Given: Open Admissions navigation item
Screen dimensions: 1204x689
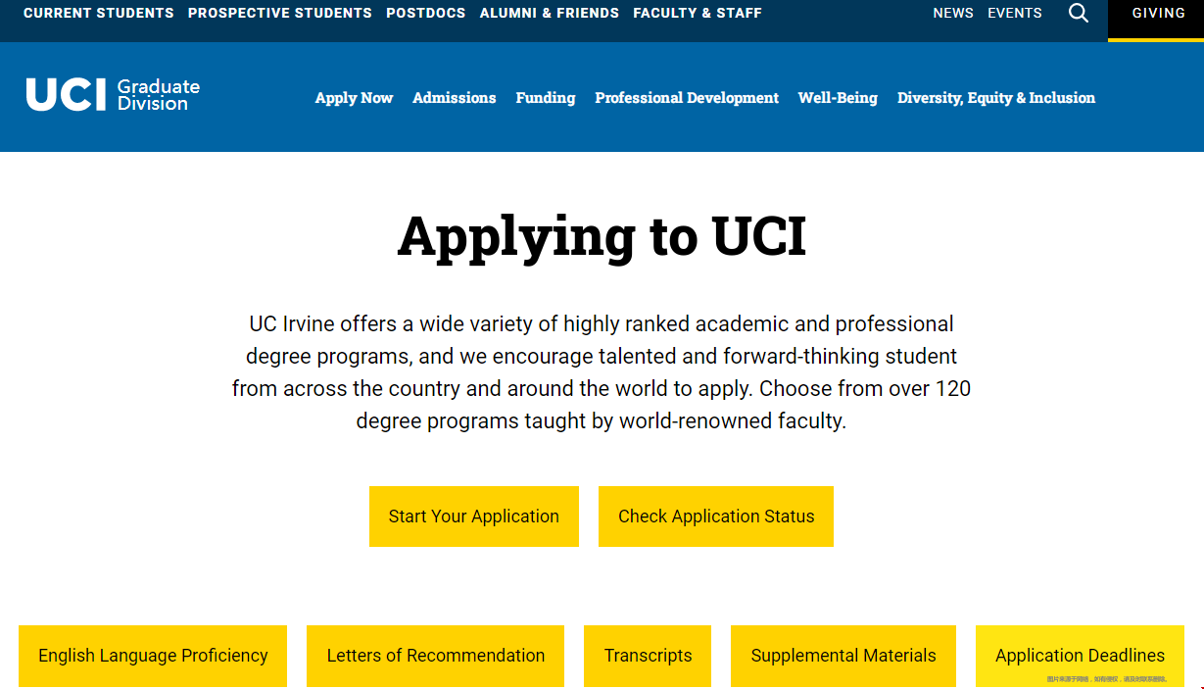Looking at the screenshot, I should 455,98.
